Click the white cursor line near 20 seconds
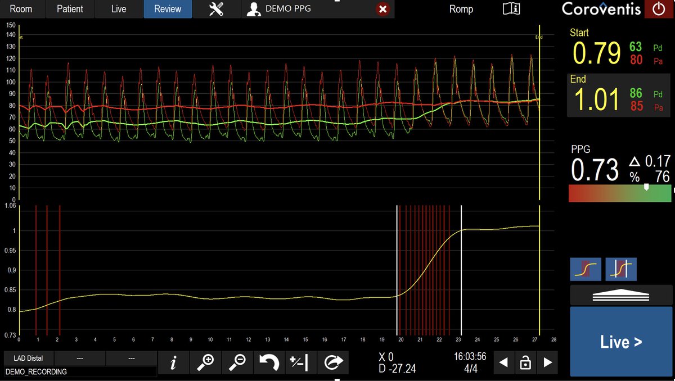The width and height of the screenshot is (675, 381). coord(397,270)
